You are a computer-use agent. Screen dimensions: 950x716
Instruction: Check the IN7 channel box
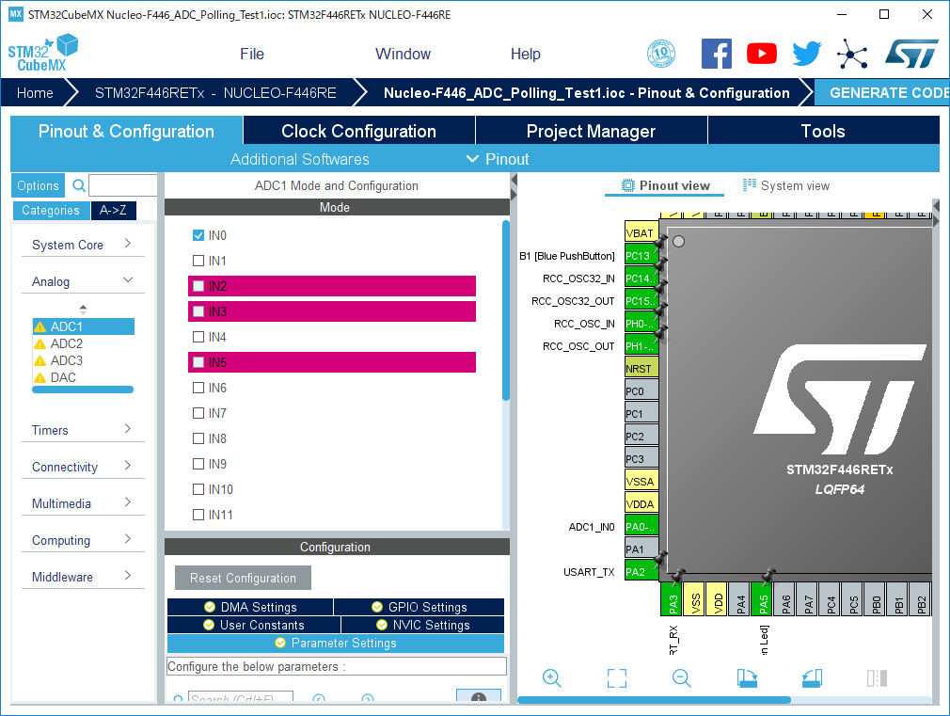click(x=198, y=413)
